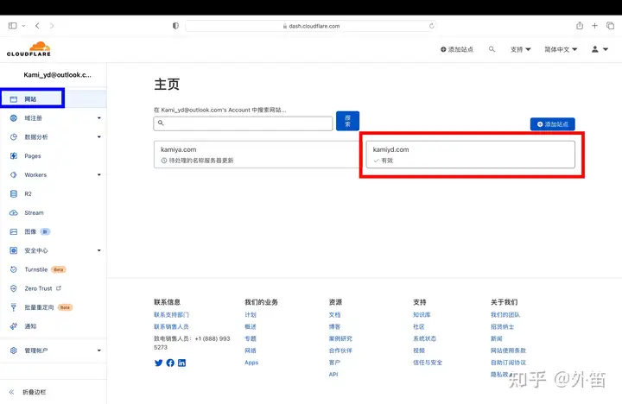Click the site search input field
The height and width of the screenshot is (404, 622).
(243, 123)
